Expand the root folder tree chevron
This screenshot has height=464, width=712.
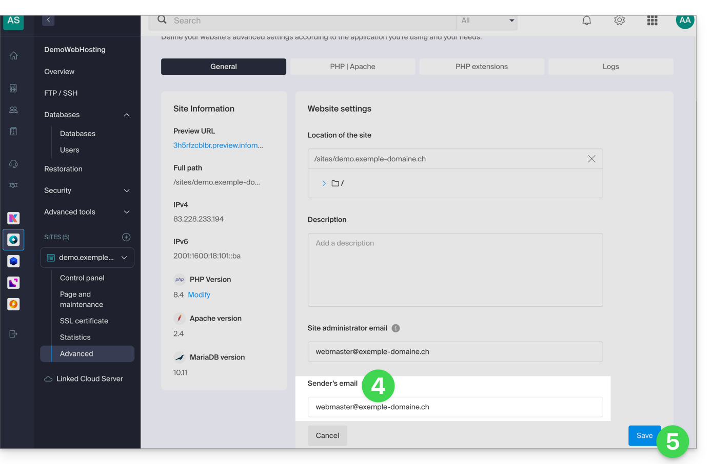tap(324, 183)
